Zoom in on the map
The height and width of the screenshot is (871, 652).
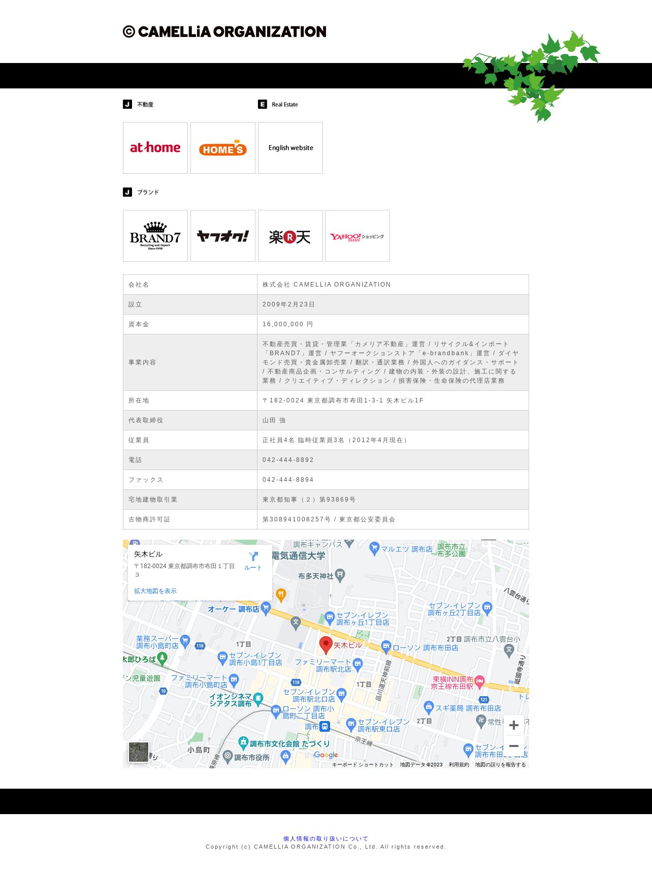coord(514,725)
